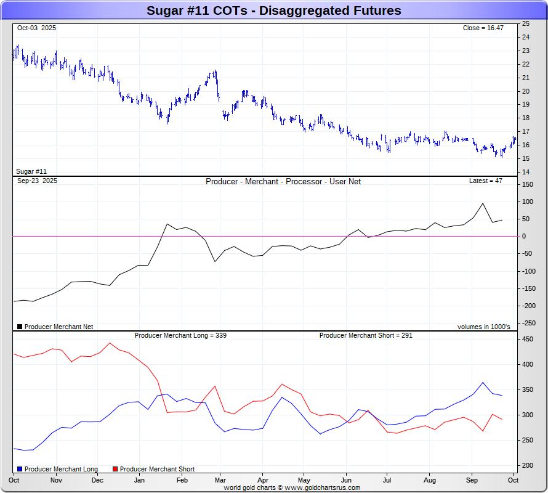Click the 450 tick on the volume axis
548x493 pixels.
tap(528, 339)
